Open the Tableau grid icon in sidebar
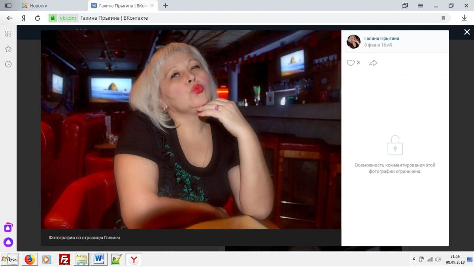 [x=8, y=34]
